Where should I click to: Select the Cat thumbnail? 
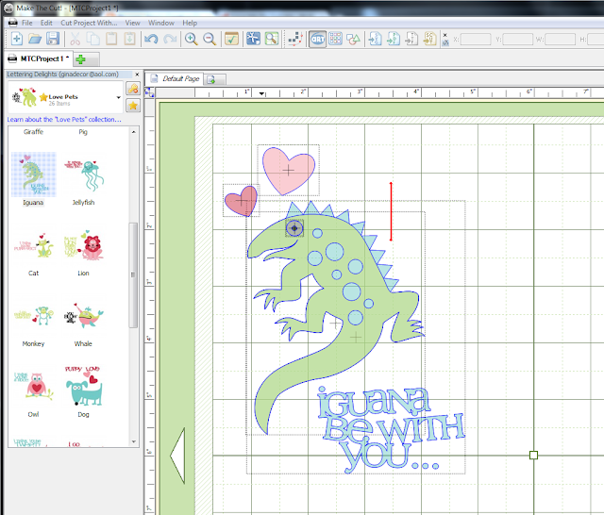(34, 245)
